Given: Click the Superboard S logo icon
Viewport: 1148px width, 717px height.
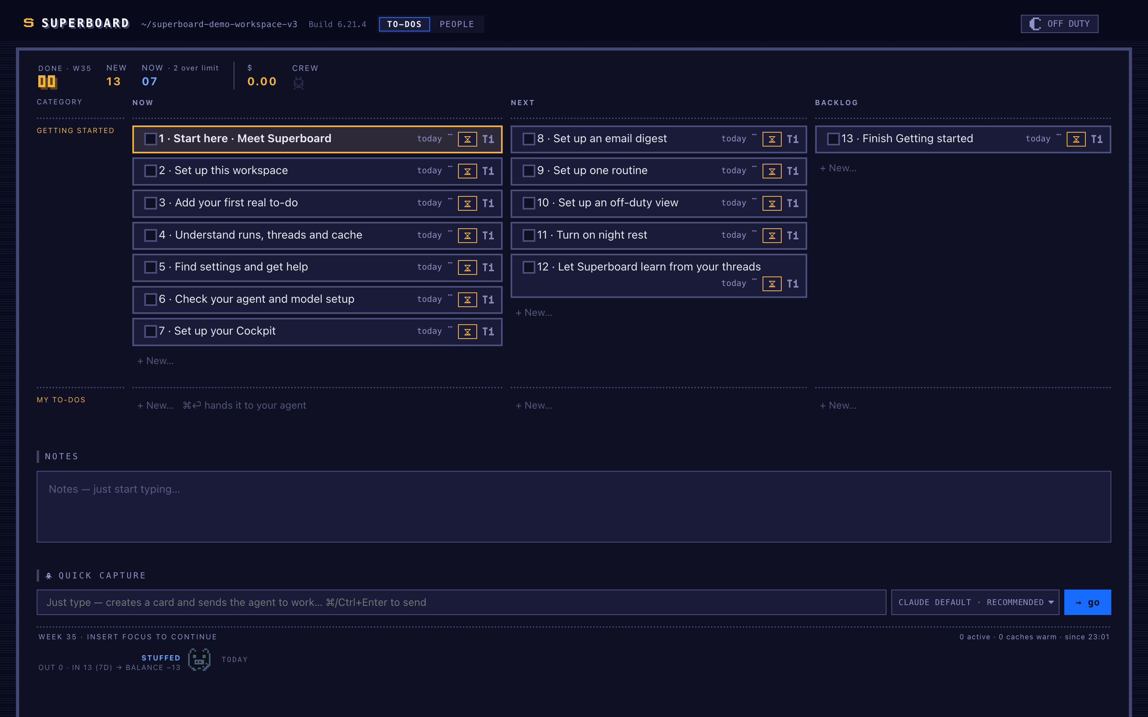Looking at the screenshot, I should tap(29, 23).
